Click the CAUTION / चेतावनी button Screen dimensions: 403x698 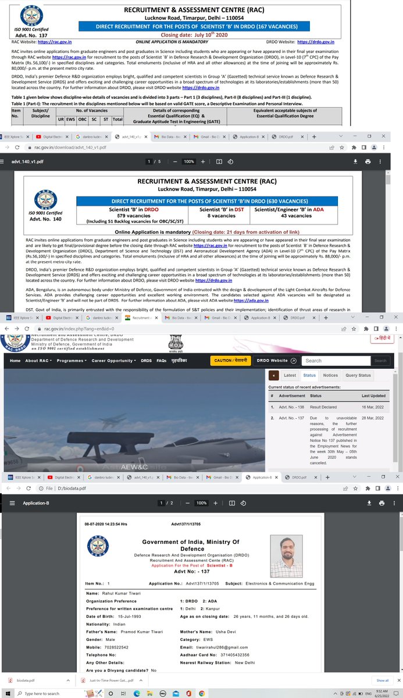pos(230,361)
